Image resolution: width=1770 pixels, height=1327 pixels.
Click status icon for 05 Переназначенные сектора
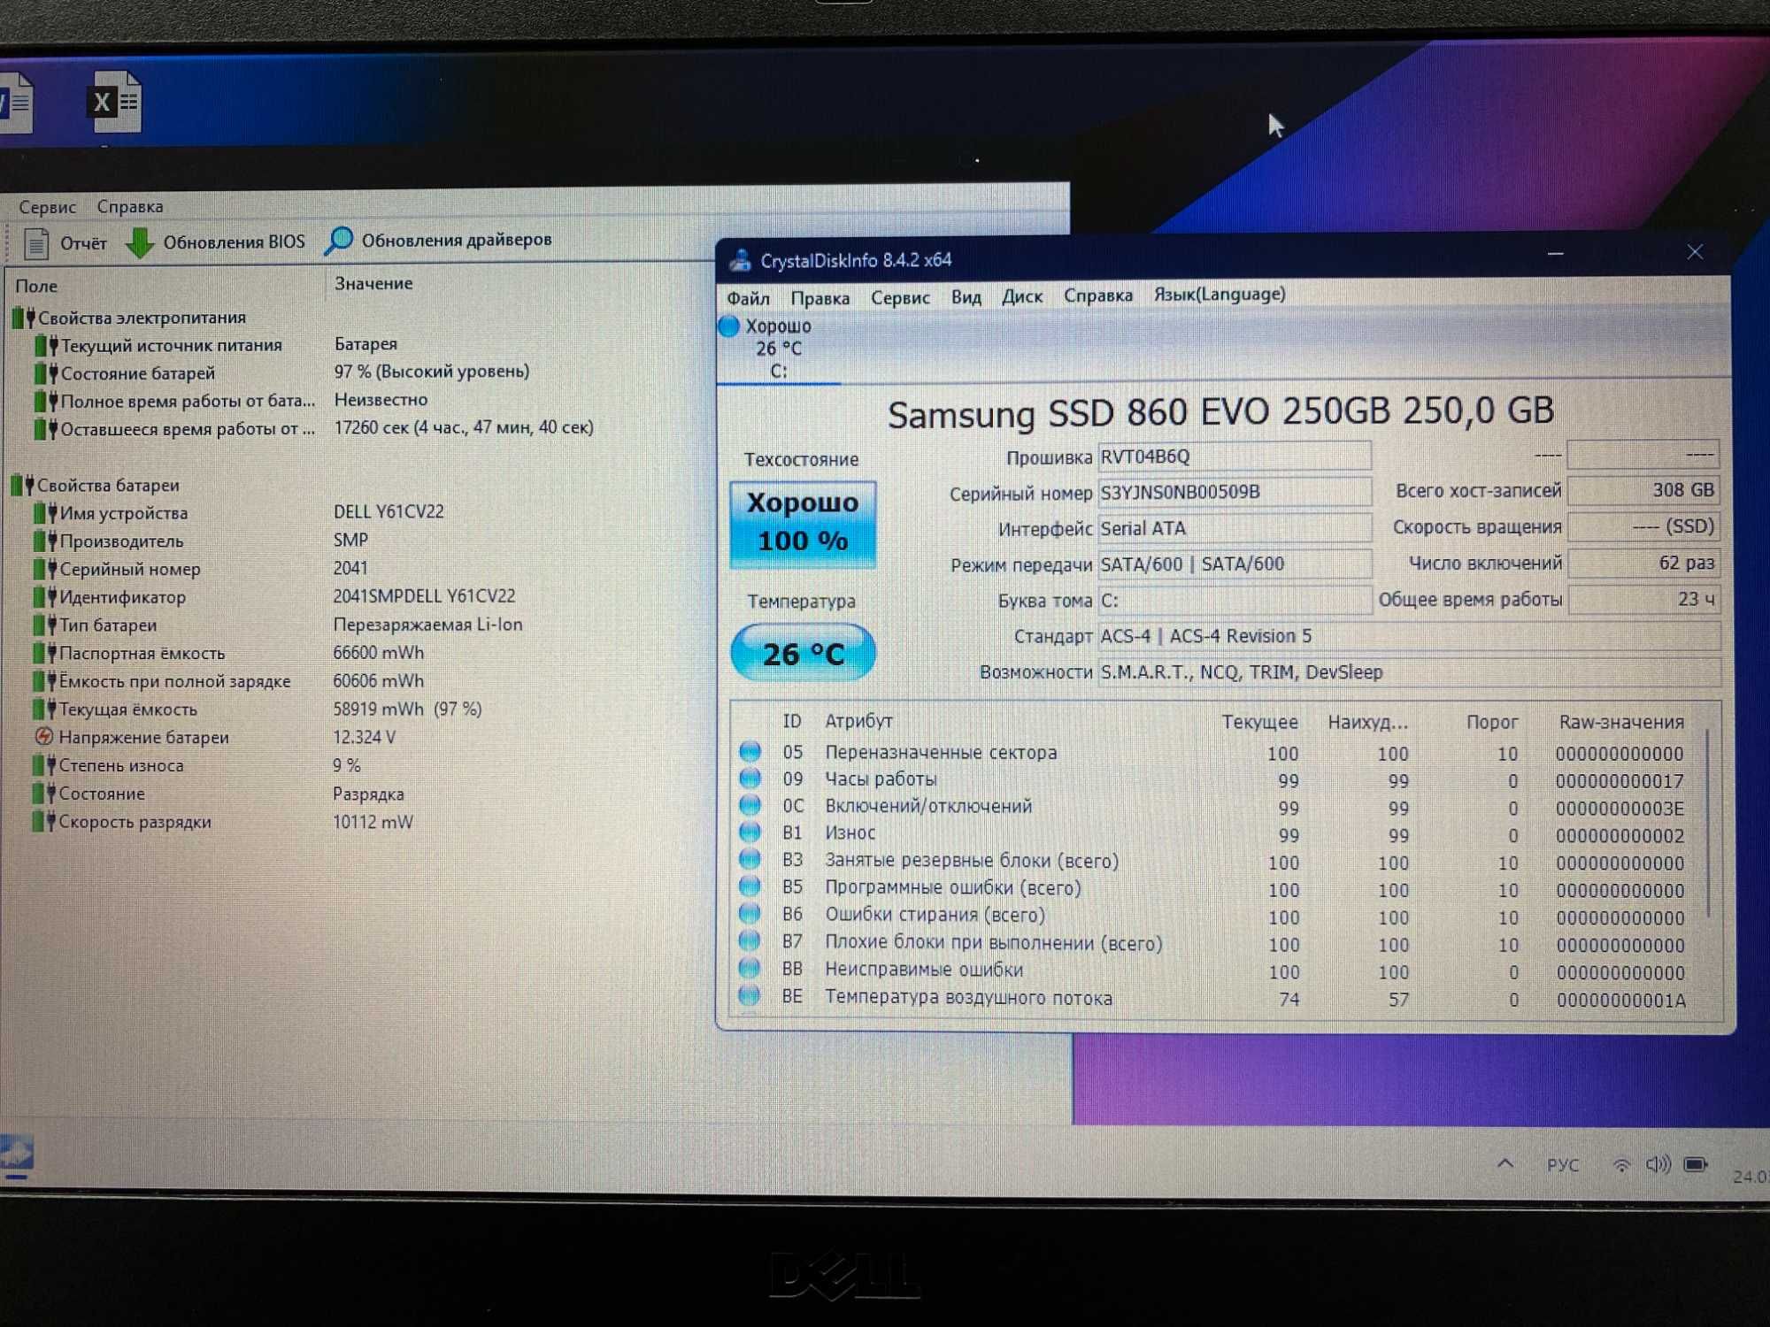750,751
